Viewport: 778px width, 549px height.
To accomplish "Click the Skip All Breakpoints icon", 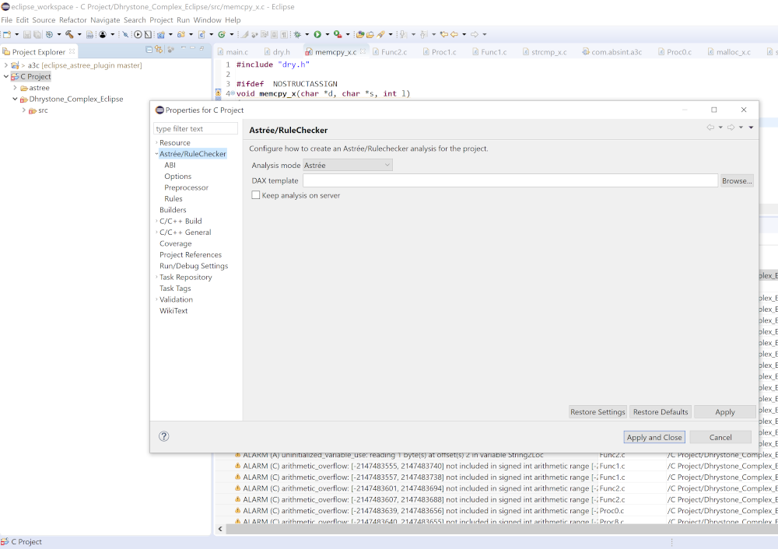I will click(x=125, y=34).
